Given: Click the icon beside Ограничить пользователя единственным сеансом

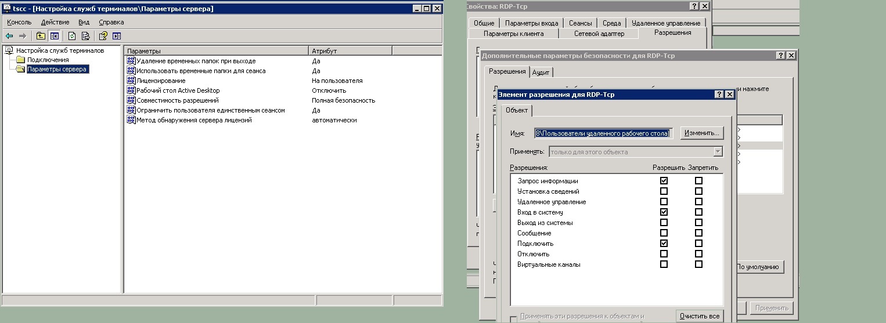Looking at the screenshot, I should pyautogui.click(x=131, y=110).
